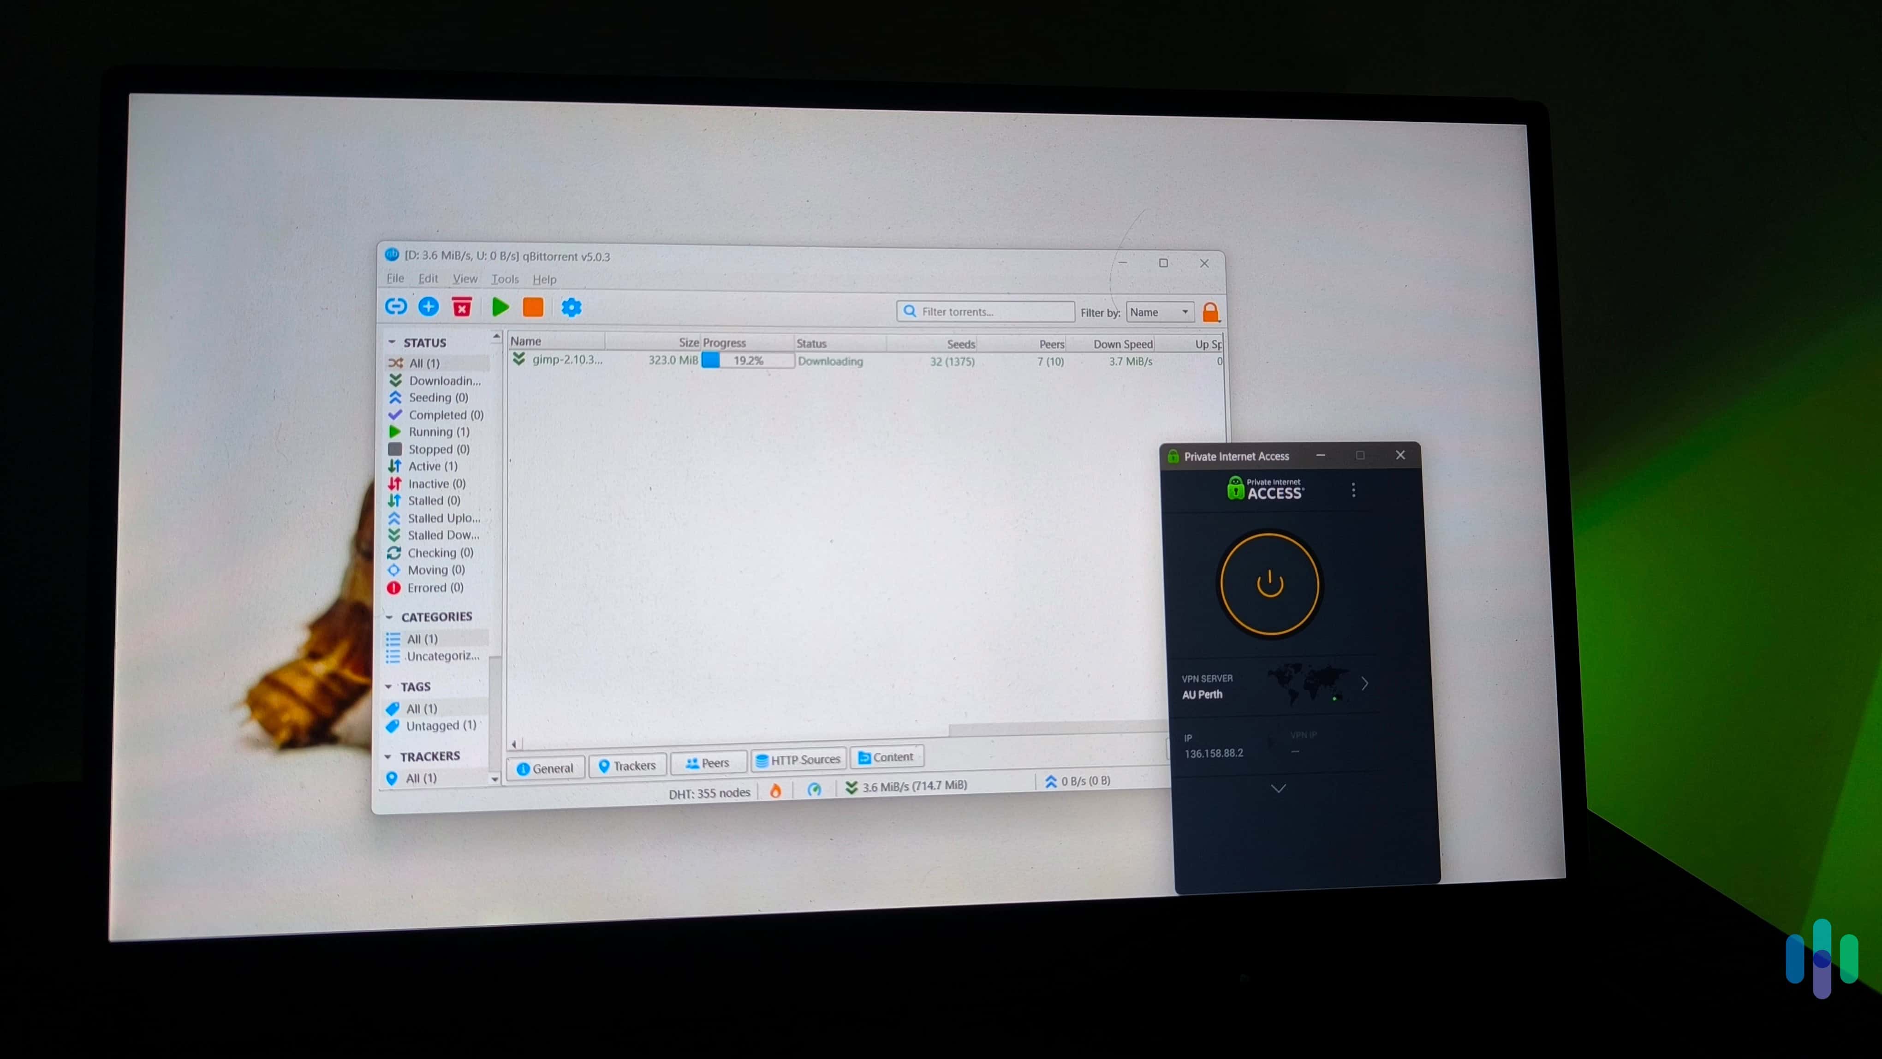Click the PIA VPN server options kebab menu
This screenshot has width=1882, height=1059.
[1353, 490]
